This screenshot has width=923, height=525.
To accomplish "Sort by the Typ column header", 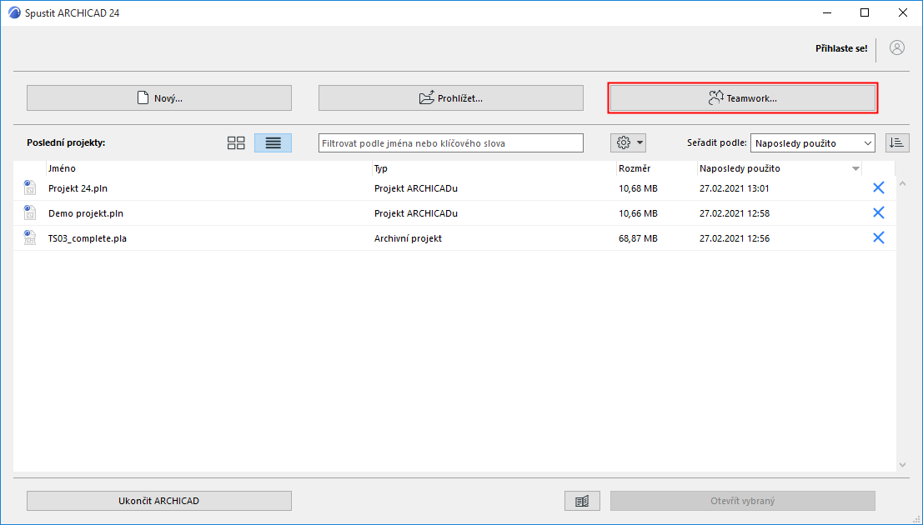I will [381, 168].
